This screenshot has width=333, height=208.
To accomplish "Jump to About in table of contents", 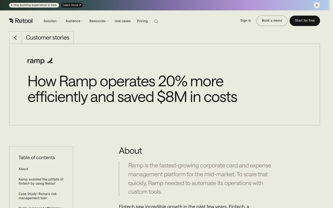I will (x=23, y=169).
